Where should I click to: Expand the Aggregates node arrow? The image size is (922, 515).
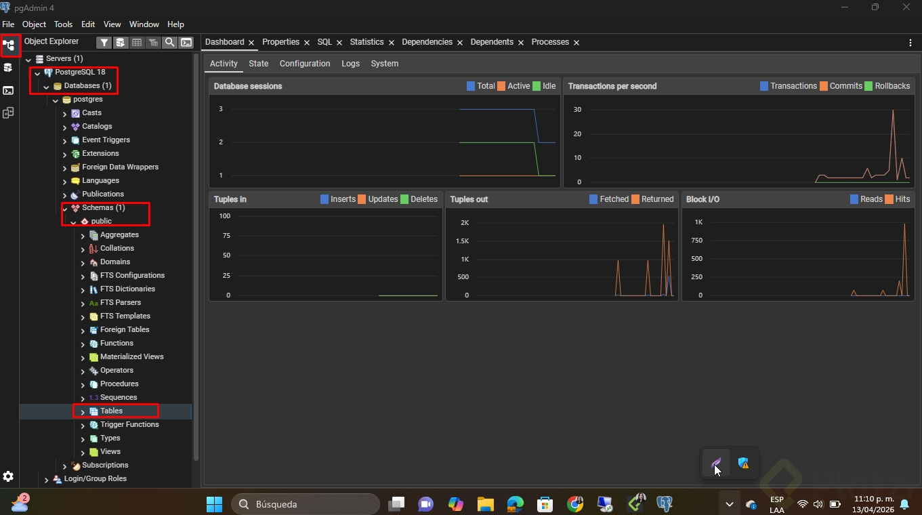coord(83,235)
